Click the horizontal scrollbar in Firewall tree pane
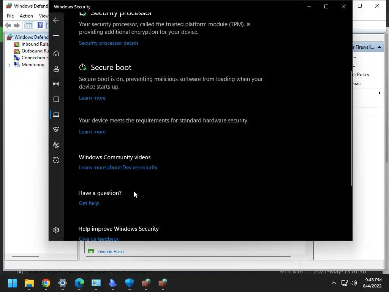Image resolution: width=389 pixels, height=292 pixels. (x=25, y=257)
